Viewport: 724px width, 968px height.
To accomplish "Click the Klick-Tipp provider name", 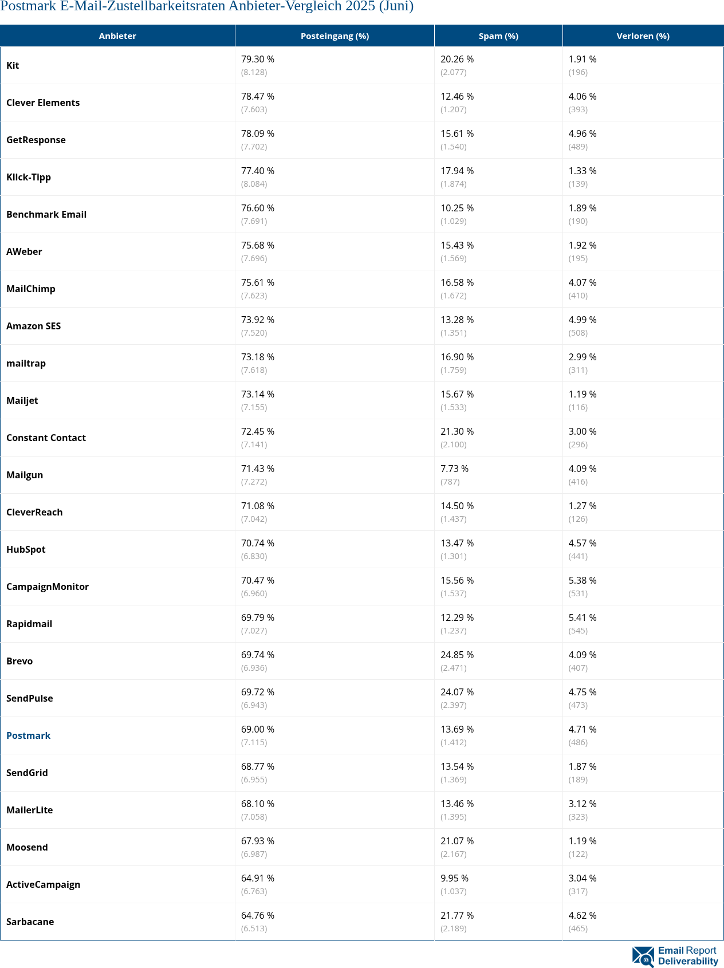I will [29, 177].
